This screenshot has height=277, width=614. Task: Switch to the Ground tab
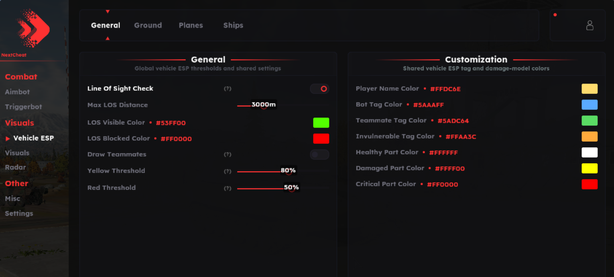click(148, 25)
